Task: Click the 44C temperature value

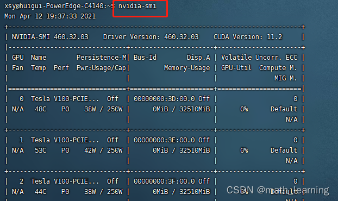Action: point(41,192)
